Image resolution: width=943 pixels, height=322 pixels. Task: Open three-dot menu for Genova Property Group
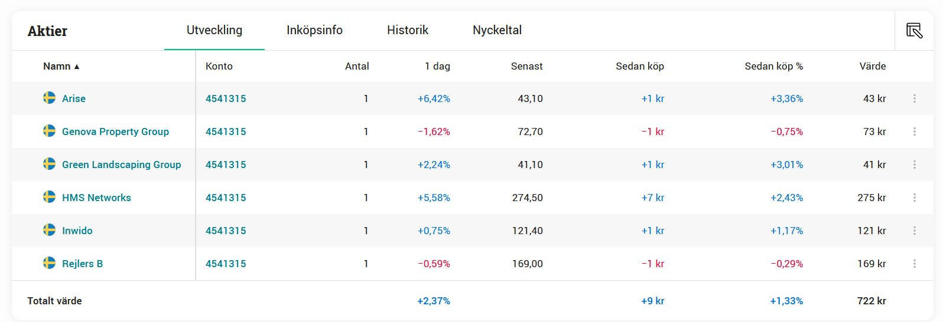(x=914, y=132)
